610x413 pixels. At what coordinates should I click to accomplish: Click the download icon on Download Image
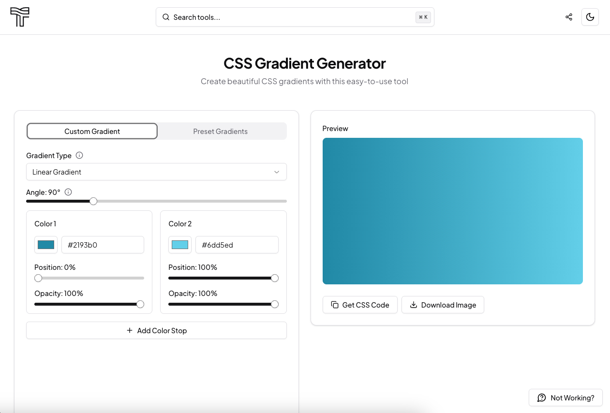413,305
